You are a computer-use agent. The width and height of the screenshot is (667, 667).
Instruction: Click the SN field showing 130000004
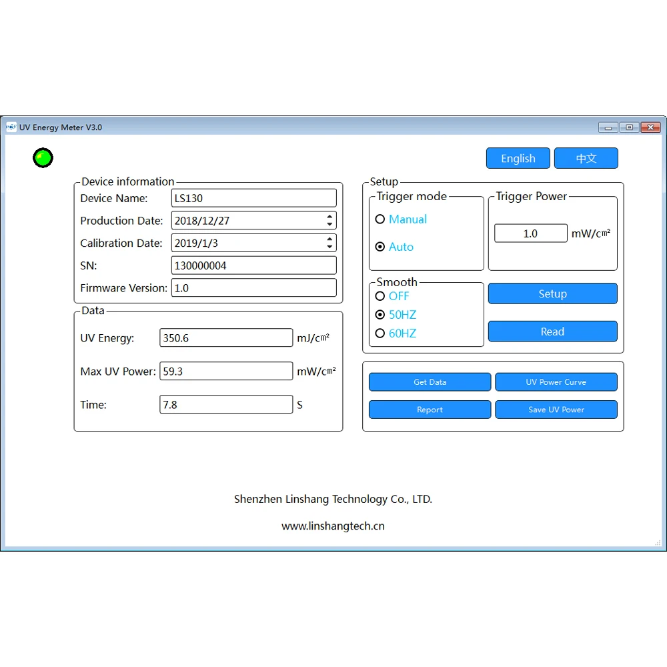pyautogui.click(x=254, y=265)
